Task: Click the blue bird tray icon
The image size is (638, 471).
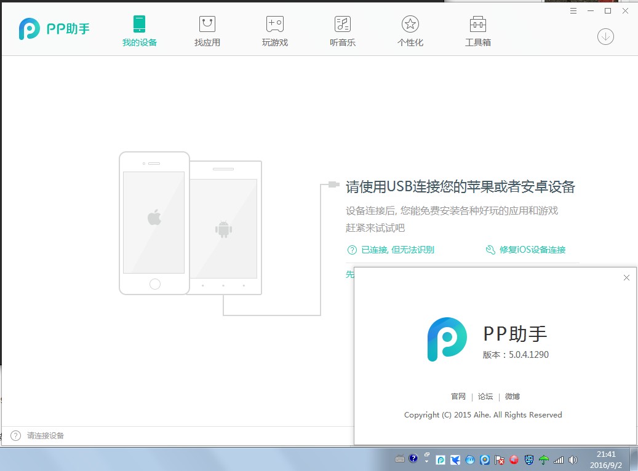Action: (455, 459)
